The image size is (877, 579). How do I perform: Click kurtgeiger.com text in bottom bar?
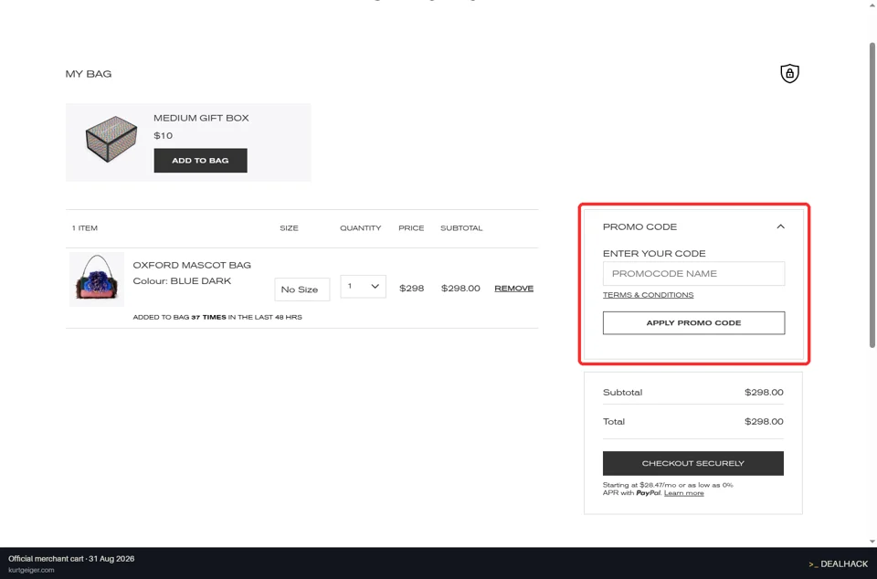point(31,570)
